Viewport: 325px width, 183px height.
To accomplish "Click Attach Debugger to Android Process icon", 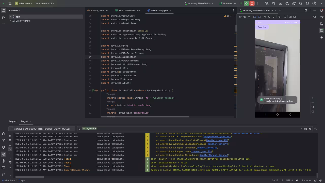I will 287,4.
